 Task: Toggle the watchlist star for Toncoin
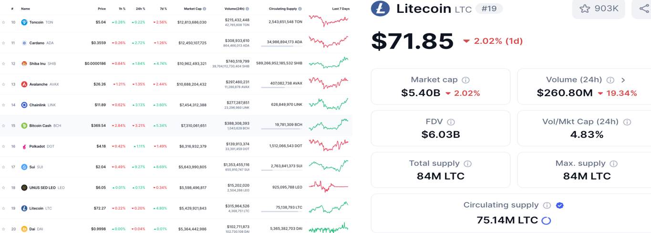[x=3, y=22]
